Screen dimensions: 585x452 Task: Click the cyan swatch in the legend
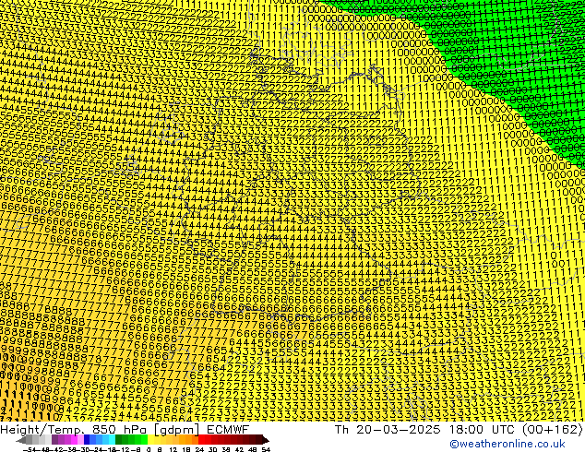[112, 439]
